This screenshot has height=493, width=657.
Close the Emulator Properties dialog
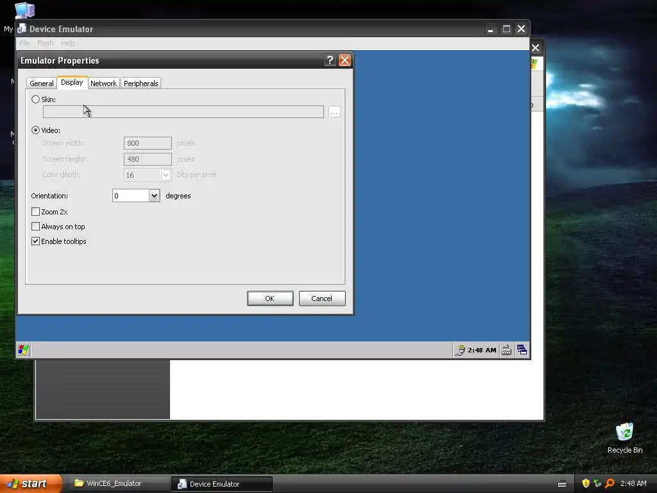(345, 60)
